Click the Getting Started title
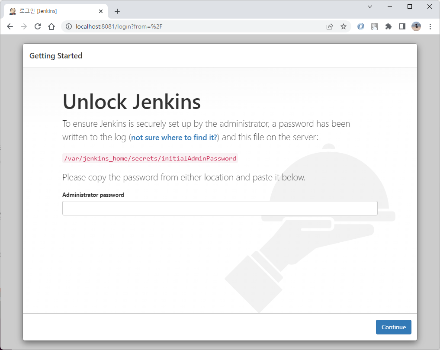Screen dimensions: 440x350 pyautogui.click(x=56, y=55)
